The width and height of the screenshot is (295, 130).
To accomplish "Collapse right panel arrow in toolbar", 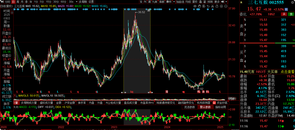I will pos(223,2).
